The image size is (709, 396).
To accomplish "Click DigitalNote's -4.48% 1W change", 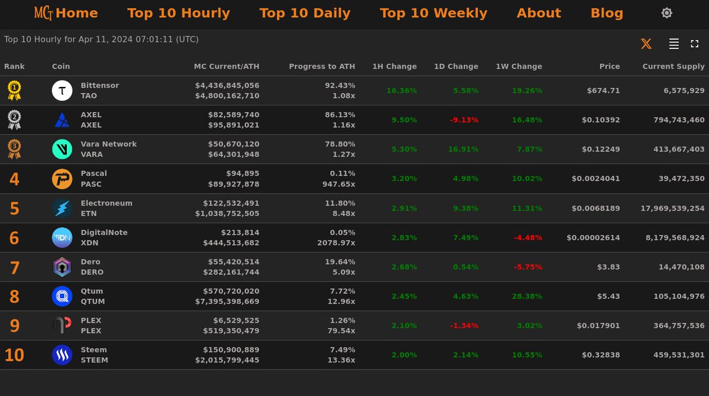I will [528, 238].
